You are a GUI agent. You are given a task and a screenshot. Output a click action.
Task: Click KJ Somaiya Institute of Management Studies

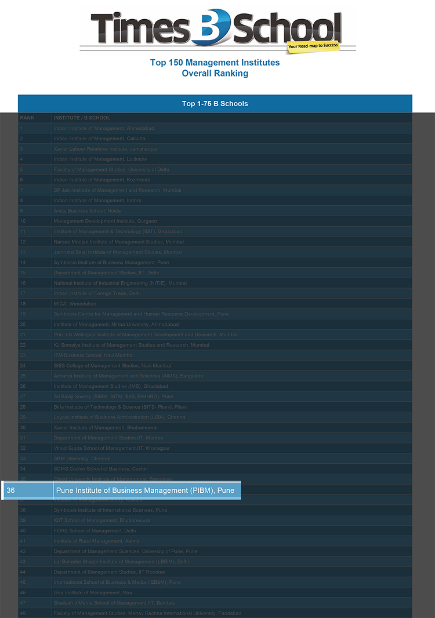pyautogui.click(x=131, y=345)
